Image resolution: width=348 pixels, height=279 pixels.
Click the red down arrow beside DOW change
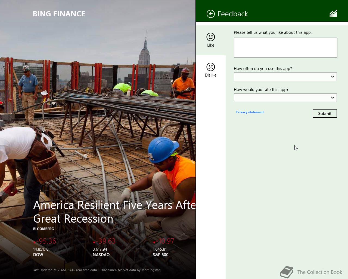35,242
